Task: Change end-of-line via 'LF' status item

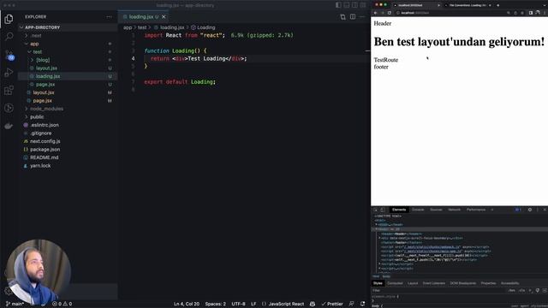Action: coord(253,304)
